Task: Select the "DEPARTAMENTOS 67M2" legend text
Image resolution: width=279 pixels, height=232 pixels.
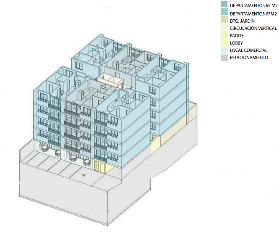Action: [x=253, y=13]
